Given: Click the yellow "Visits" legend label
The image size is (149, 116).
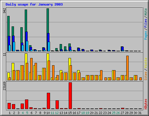Looking at the screenshot, I should pyautogui.click(x=146, y=63).
